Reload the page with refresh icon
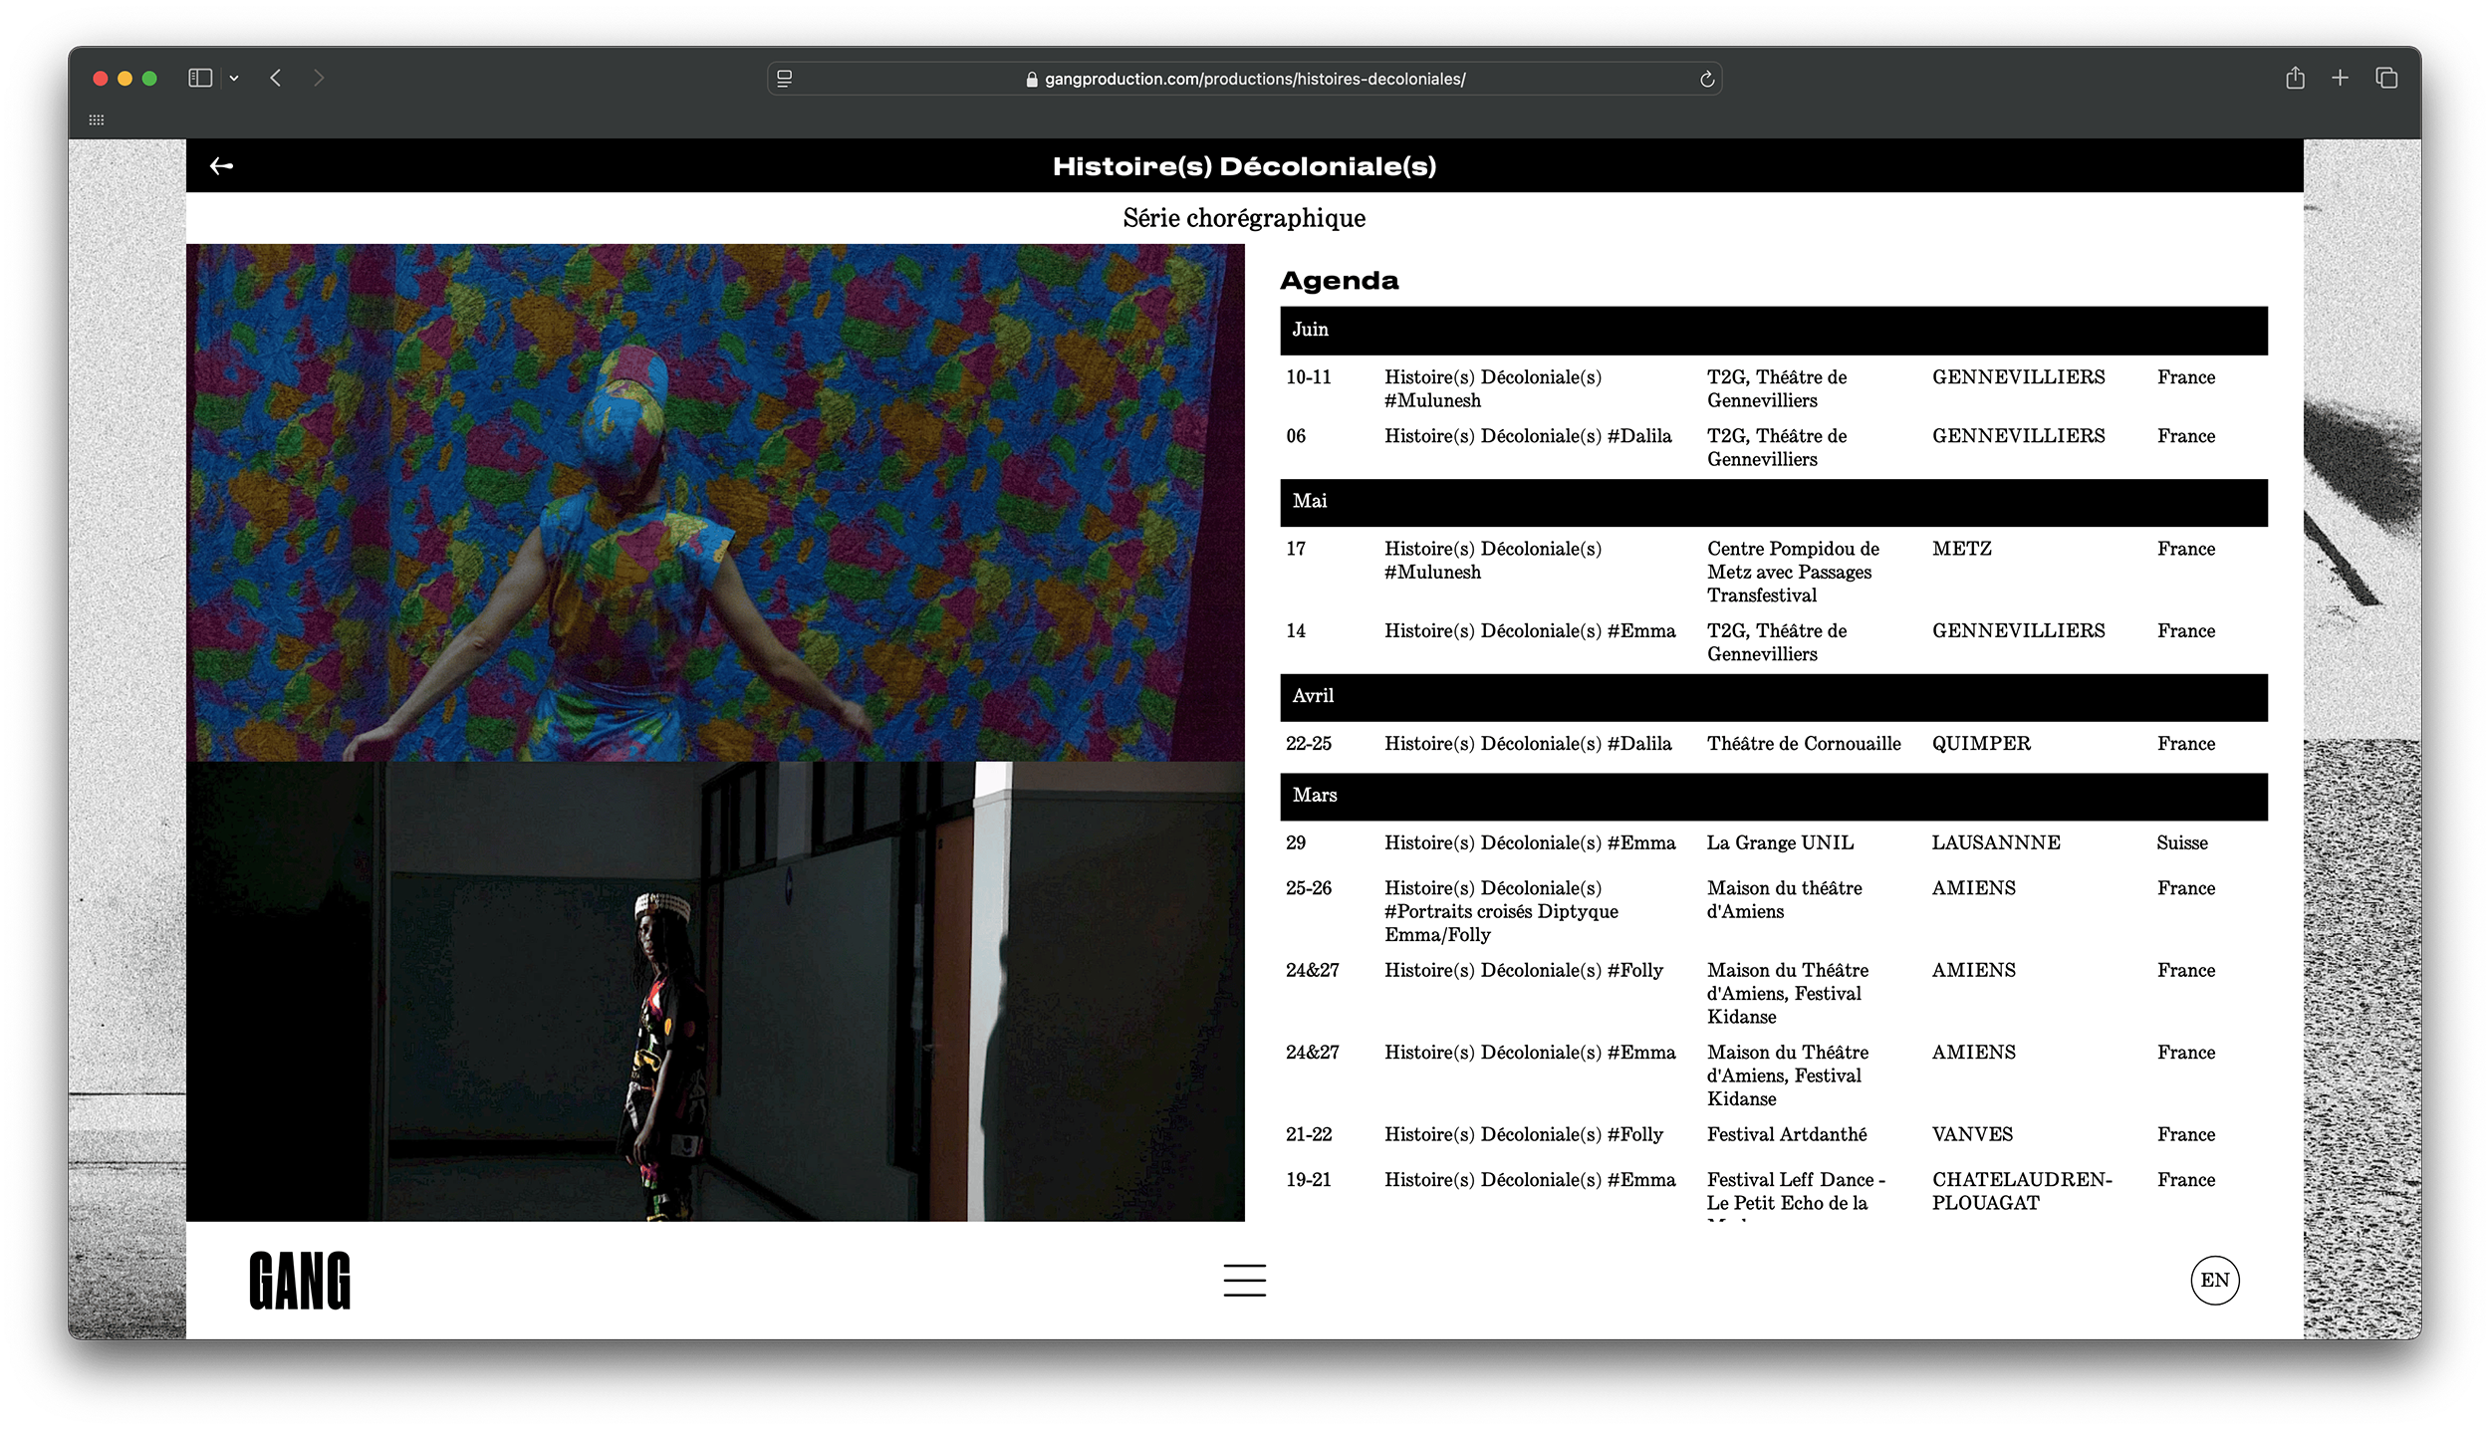 coord(1706,79)
